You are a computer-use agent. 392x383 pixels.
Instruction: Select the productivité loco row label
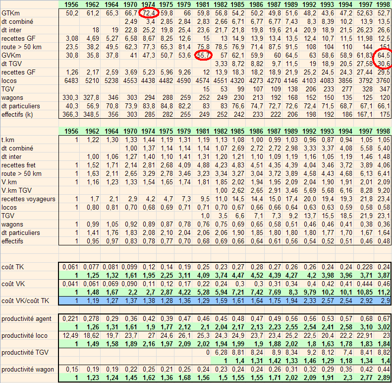(24, 336)
